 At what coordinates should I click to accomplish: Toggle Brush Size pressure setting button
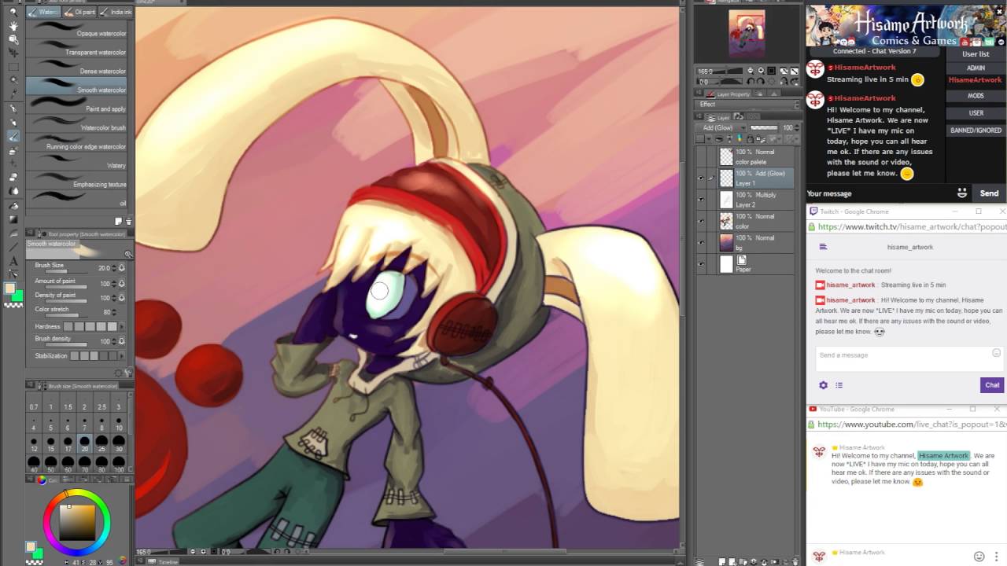[121, 268]
